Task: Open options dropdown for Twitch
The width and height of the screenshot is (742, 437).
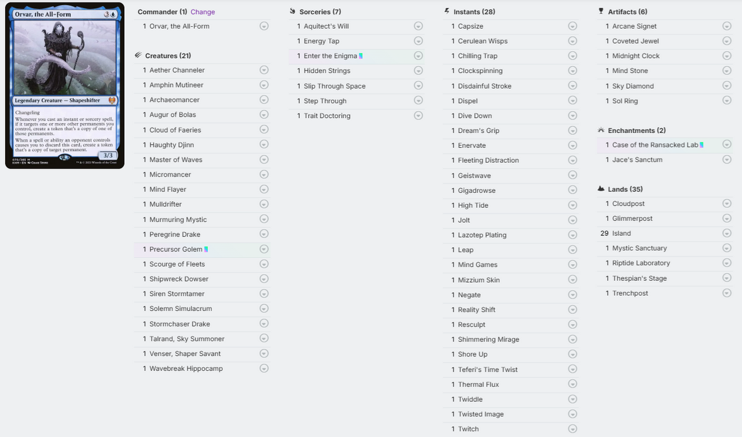Action: [573, 429]
